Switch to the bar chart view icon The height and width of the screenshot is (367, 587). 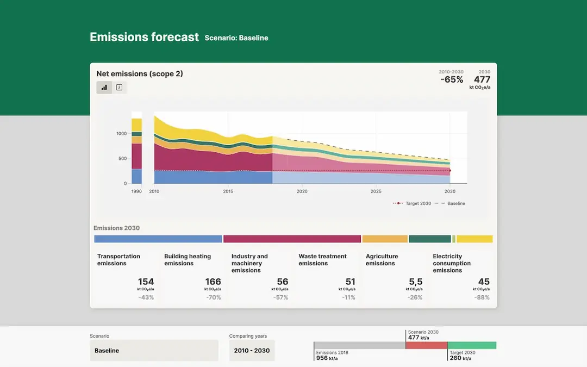point(104,88)
